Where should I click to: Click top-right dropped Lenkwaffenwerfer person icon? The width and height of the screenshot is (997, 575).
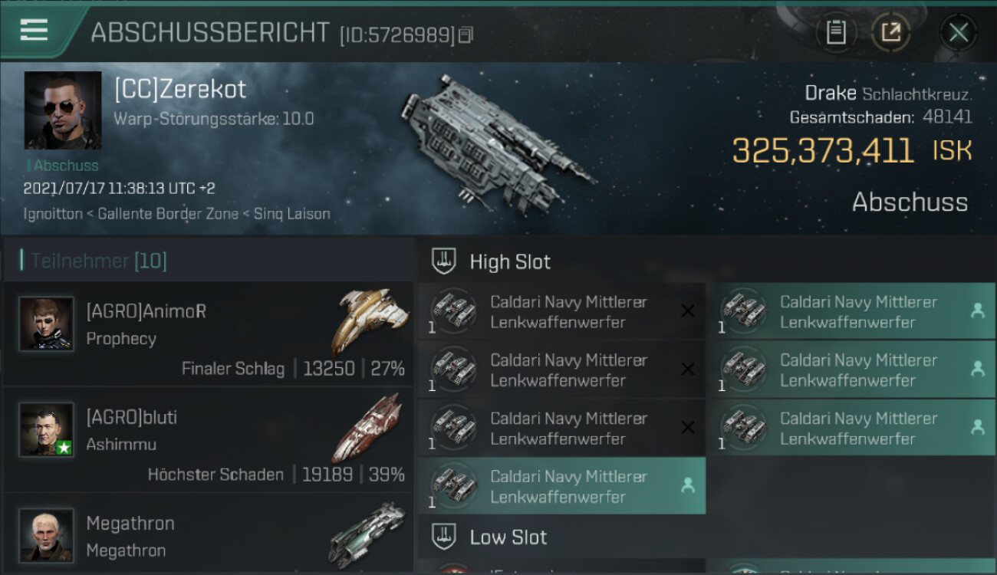tap(977, 310)
